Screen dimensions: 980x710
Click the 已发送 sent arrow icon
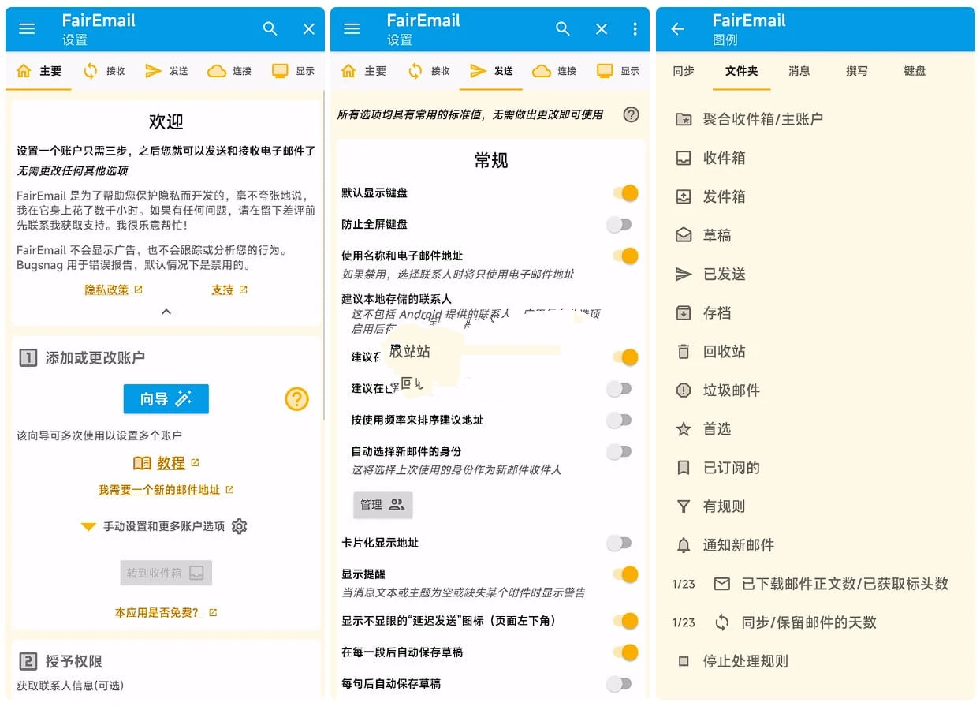684,274
